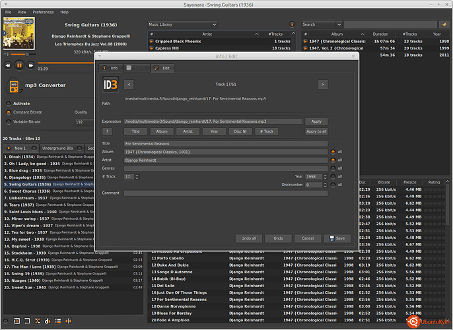Toggle repeat-one mode at the playlist bottom
Viewport: 453px width, 330px height.
point(17,321)
